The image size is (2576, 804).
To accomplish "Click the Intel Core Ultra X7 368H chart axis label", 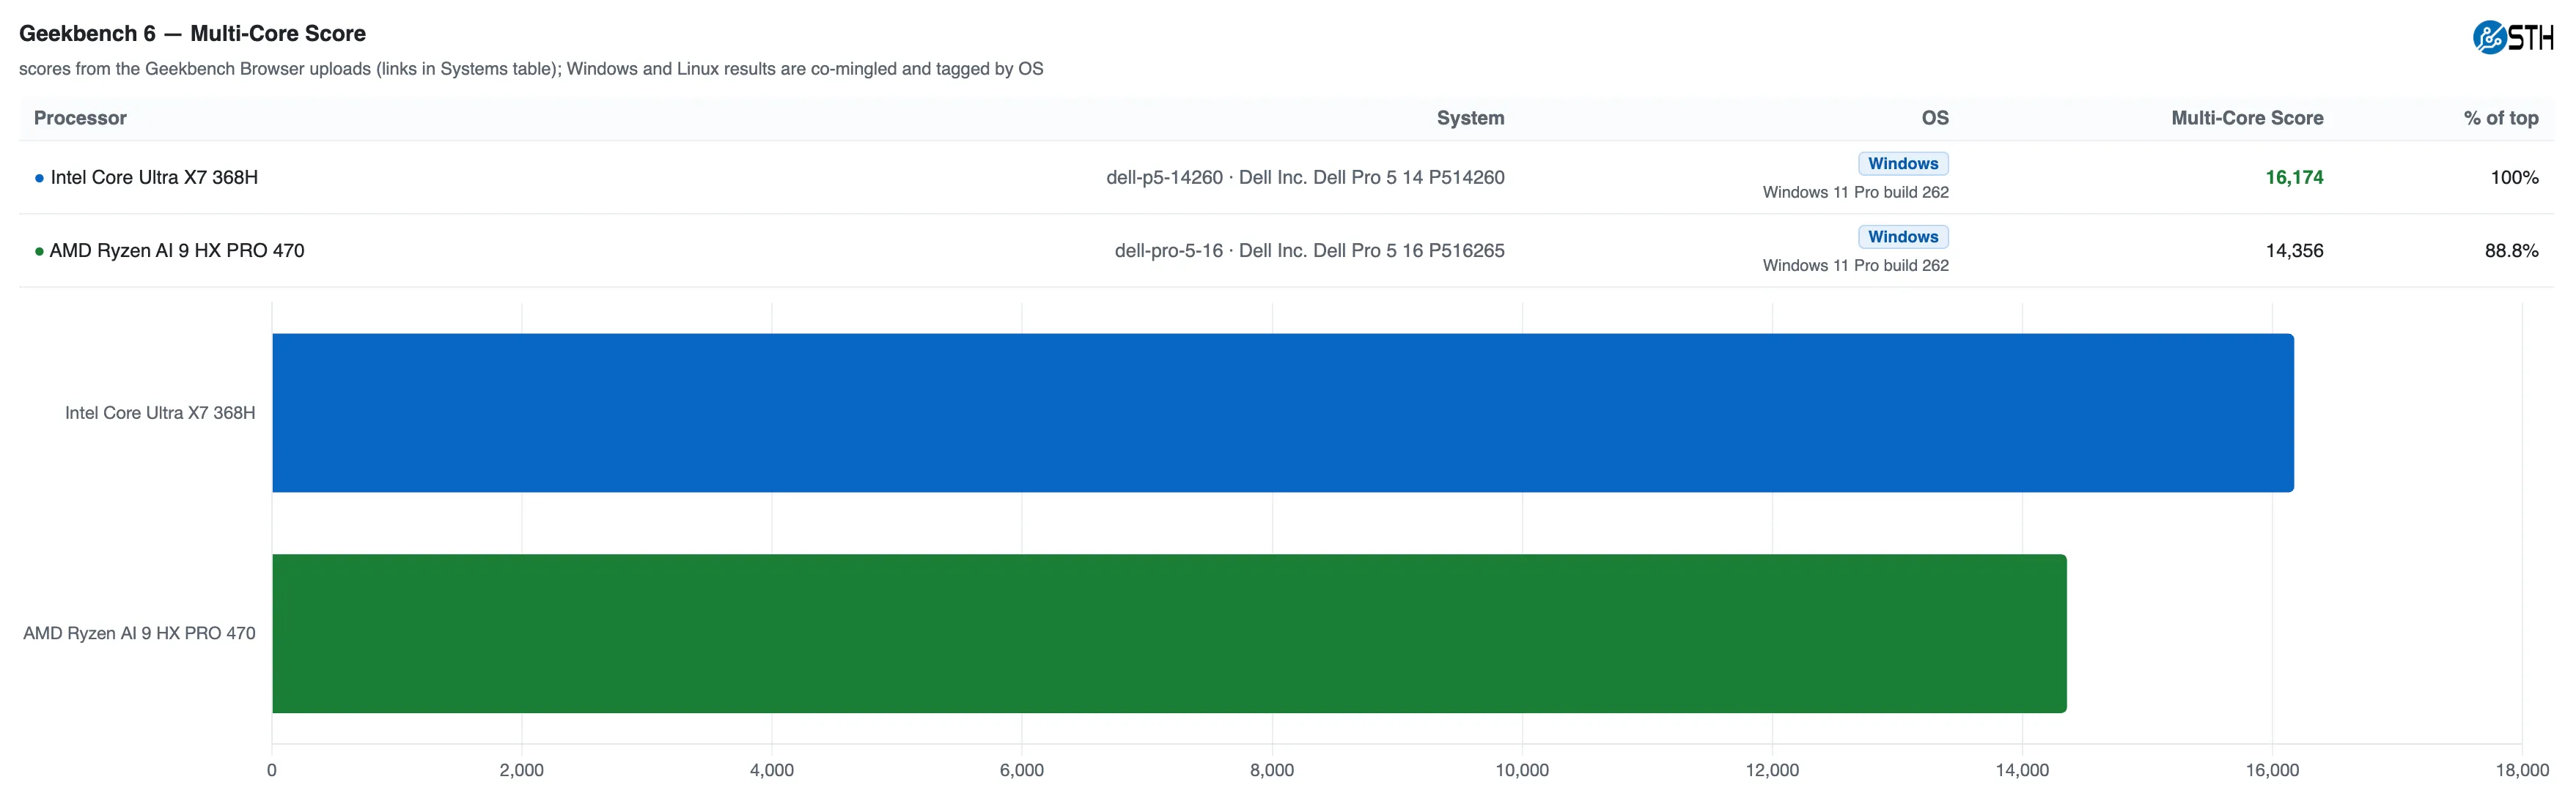I will pos(160,412).
